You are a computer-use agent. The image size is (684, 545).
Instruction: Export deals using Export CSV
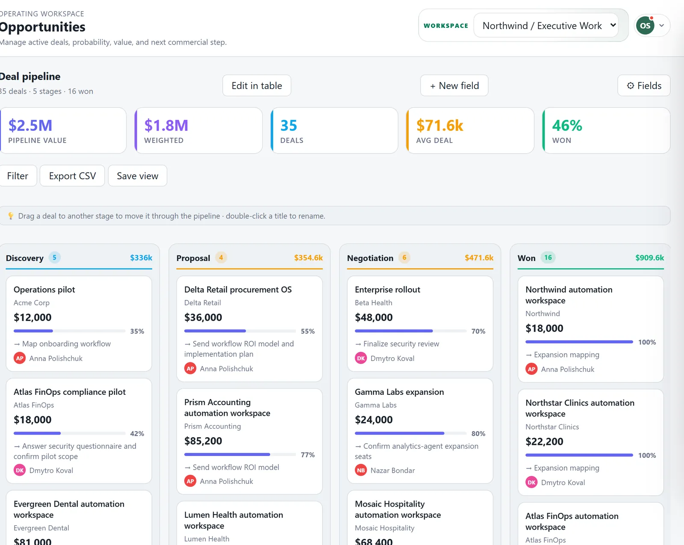pos(72,176)
